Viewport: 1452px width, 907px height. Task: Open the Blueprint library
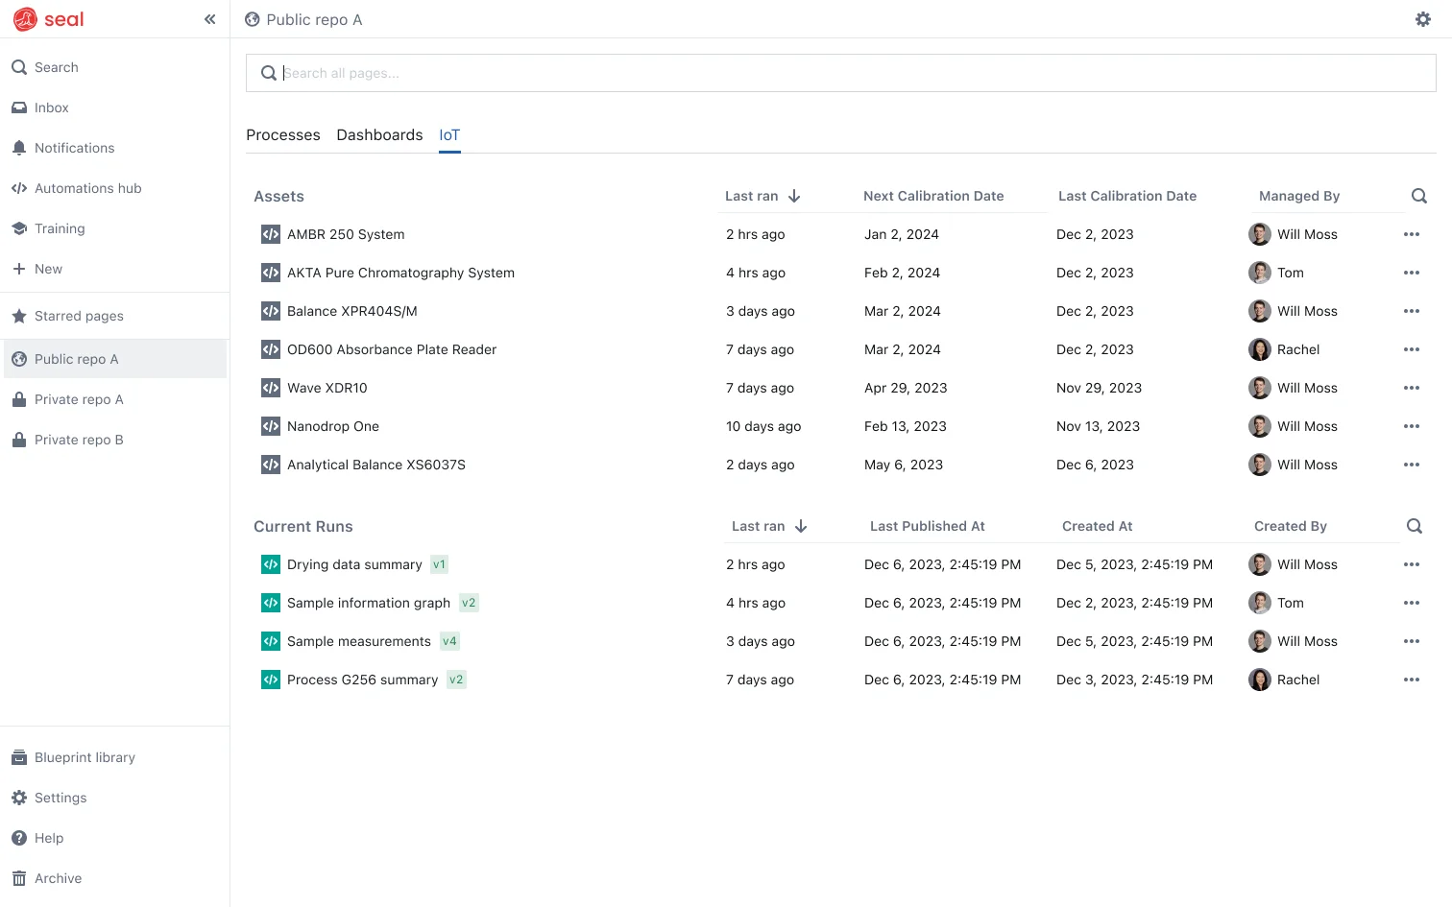(85, 757)
